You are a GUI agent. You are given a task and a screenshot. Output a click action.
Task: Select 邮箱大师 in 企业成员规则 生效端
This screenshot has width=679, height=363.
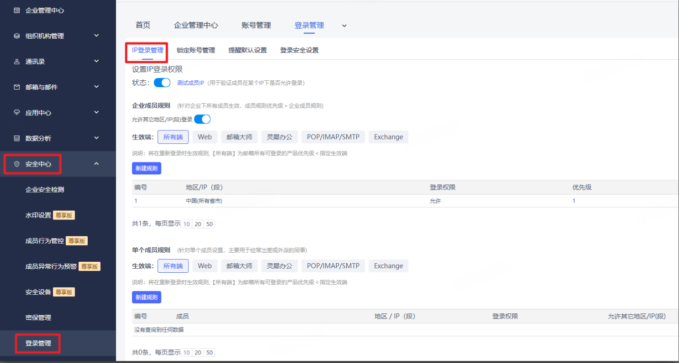click(x=240, y=137)
